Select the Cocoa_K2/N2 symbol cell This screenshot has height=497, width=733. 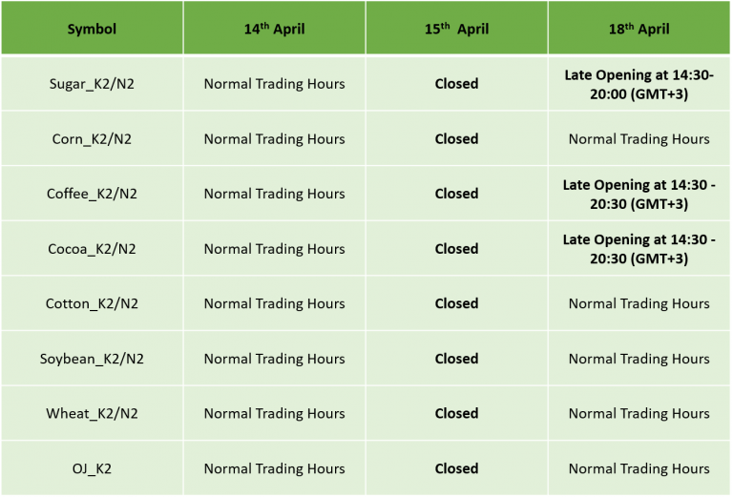click(x=92, y=248)
